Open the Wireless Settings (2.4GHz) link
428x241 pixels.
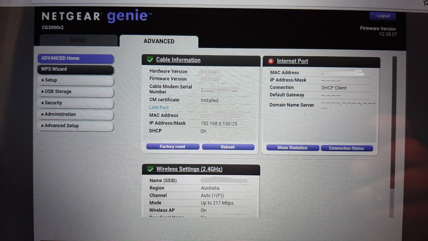click(x=189, y=169)
